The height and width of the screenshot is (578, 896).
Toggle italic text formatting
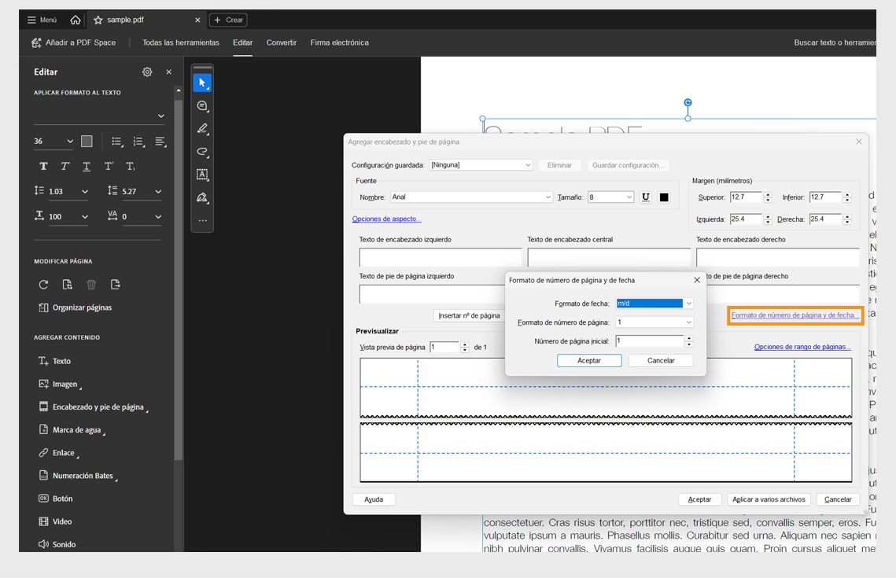click(x=65, y=166)
